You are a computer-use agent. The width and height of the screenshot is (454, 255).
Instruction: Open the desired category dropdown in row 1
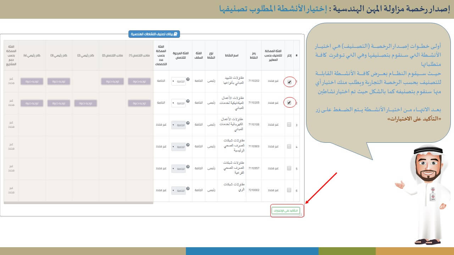(x=178, y=81)
